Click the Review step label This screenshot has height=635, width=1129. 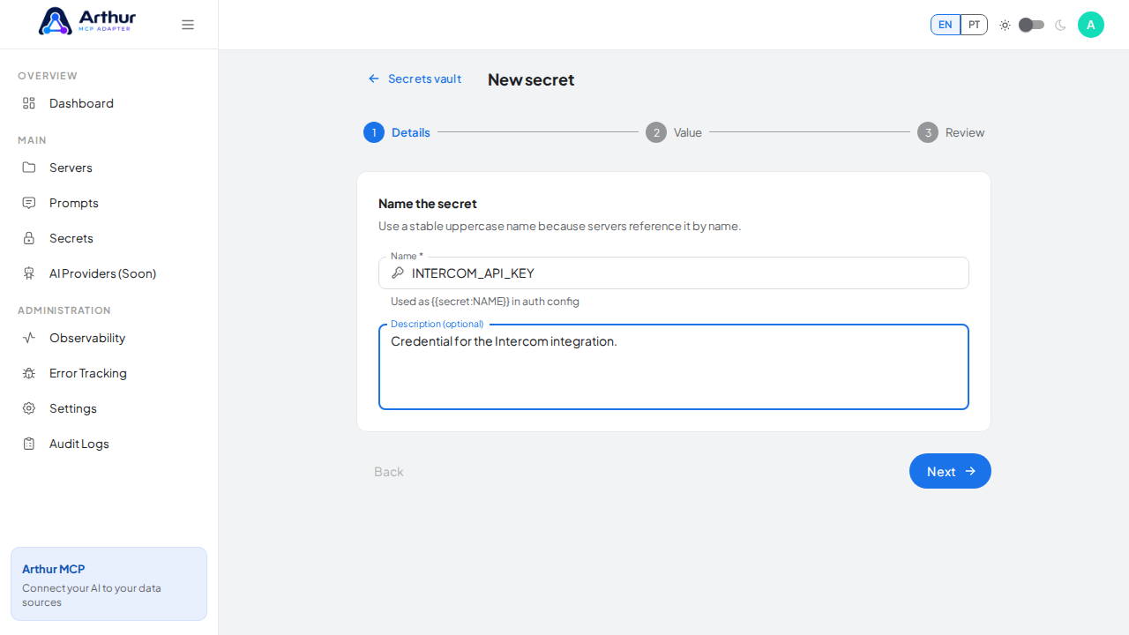pos(965,132)
